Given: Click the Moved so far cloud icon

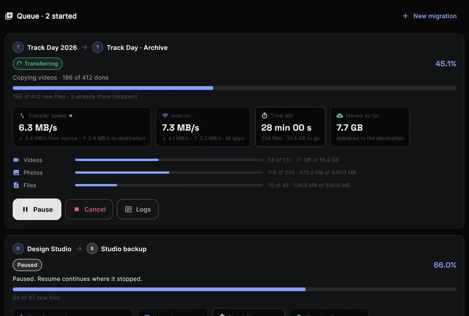Looking at the screenshot, I should tap(340, 116).
